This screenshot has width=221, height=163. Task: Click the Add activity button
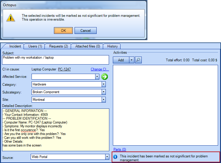121,60
